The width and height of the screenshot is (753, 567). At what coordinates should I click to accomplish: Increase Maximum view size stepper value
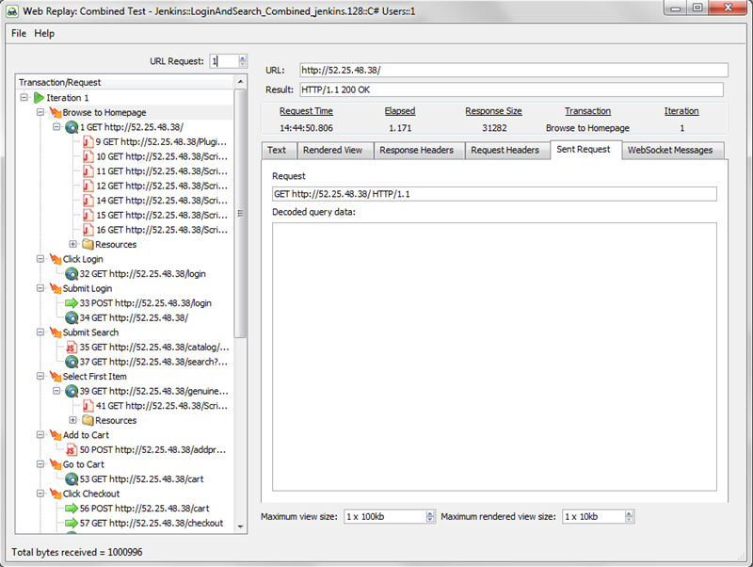coord(431,513)
